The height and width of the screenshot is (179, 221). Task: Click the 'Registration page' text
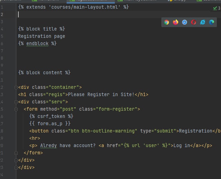42,36
